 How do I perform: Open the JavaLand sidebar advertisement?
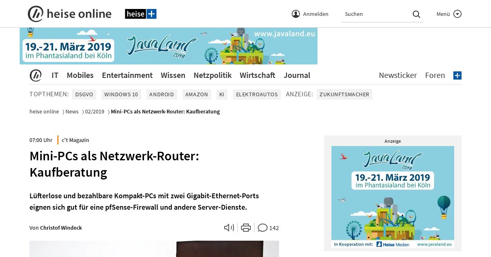point(393,197)
